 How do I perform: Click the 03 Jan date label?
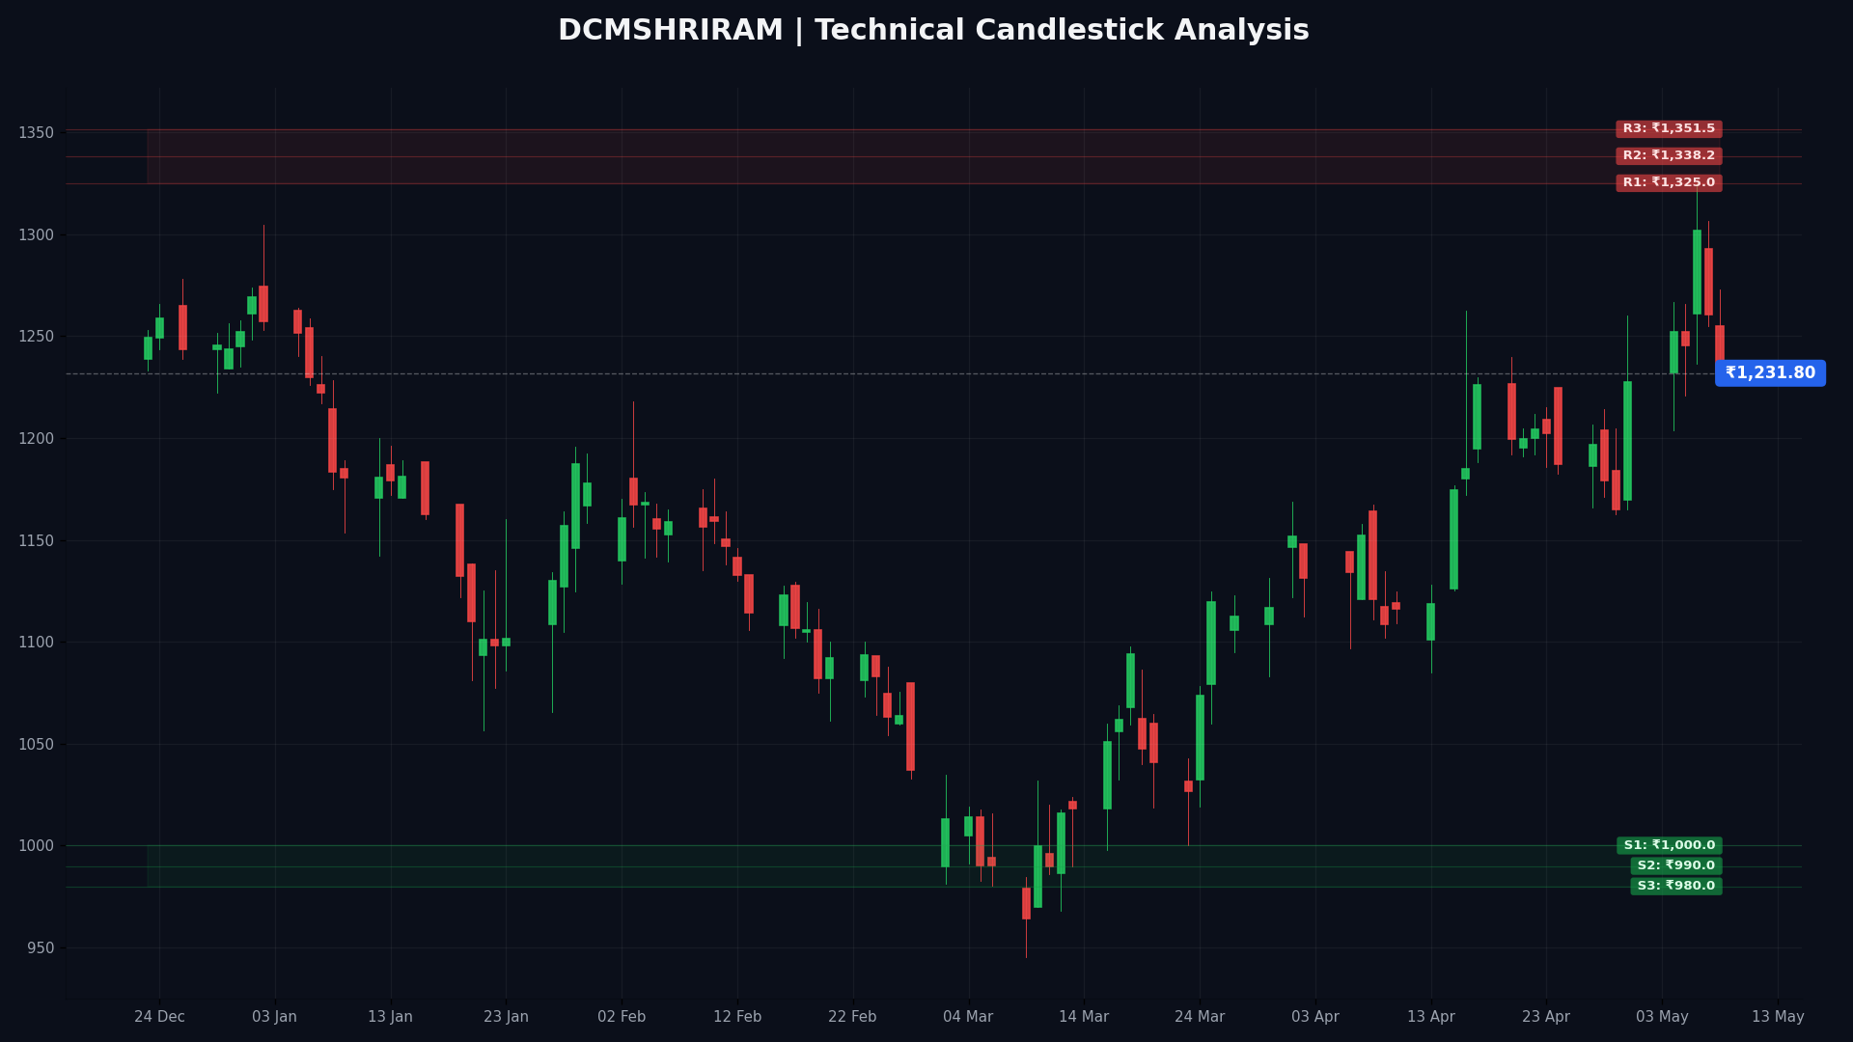point(275,1017)
